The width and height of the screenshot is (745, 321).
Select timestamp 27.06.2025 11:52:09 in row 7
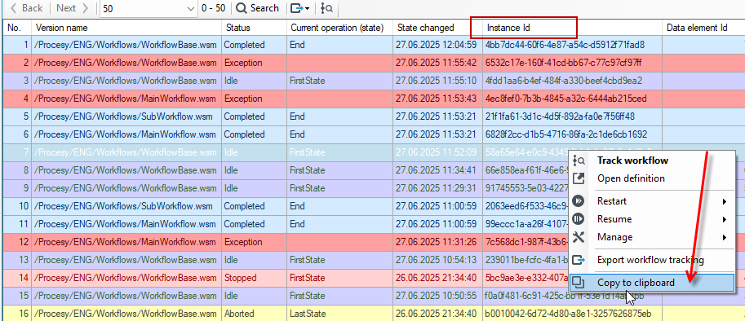(437, 152)
